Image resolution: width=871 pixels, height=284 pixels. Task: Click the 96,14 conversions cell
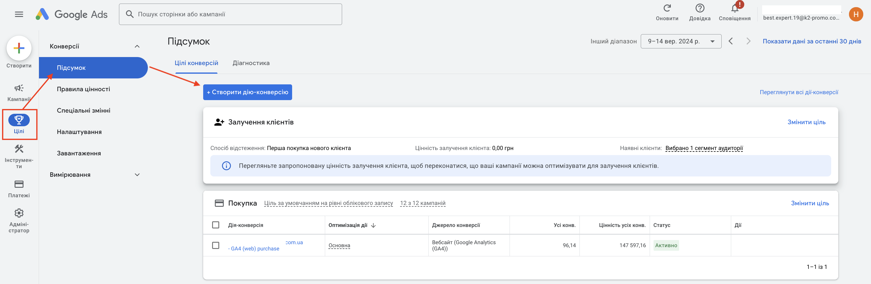click(x=569, y=245)
